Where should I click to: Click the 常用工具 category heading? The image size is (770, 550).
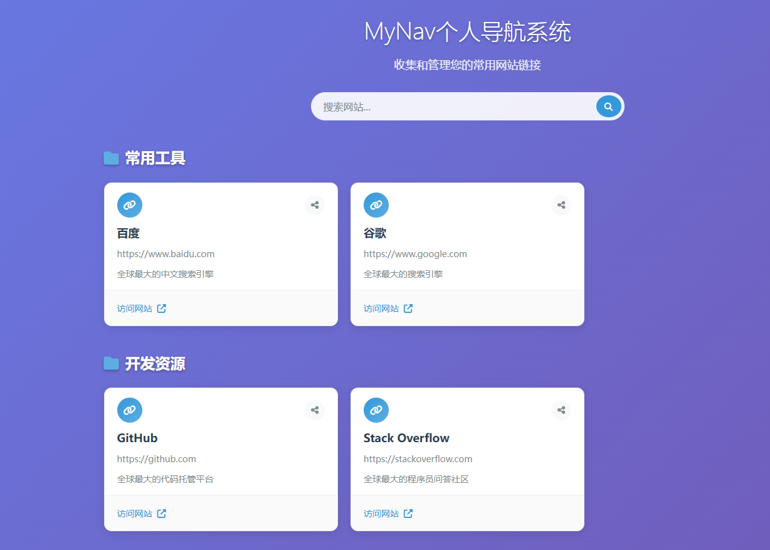click(155, 158)
